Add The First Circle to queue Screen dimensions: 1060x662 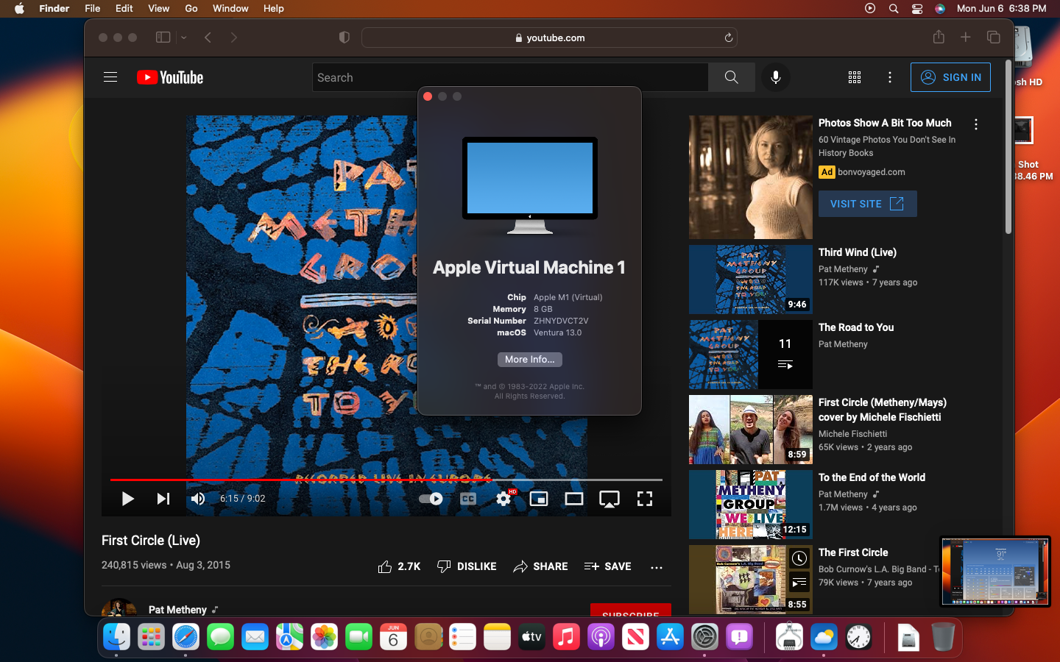pos(799,583)
